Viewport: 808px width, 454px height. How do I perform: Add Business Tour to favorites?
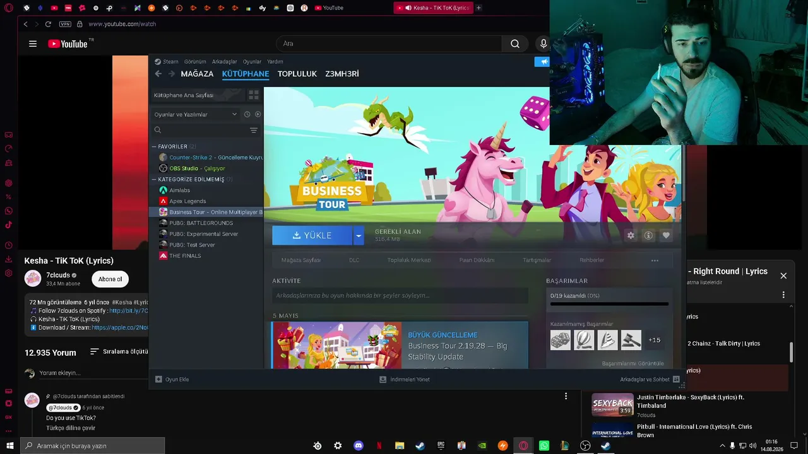pyautogui.click(x=666, y=235)
